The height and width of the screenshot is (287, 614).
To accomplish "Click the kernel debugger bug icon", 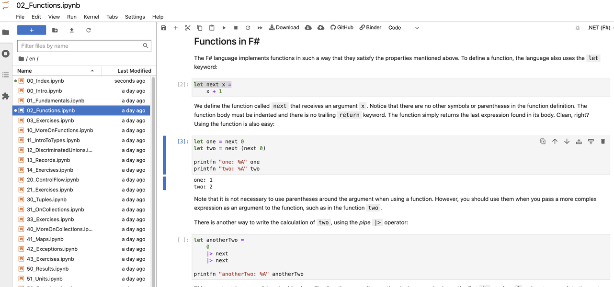I will tap(578, 28).
